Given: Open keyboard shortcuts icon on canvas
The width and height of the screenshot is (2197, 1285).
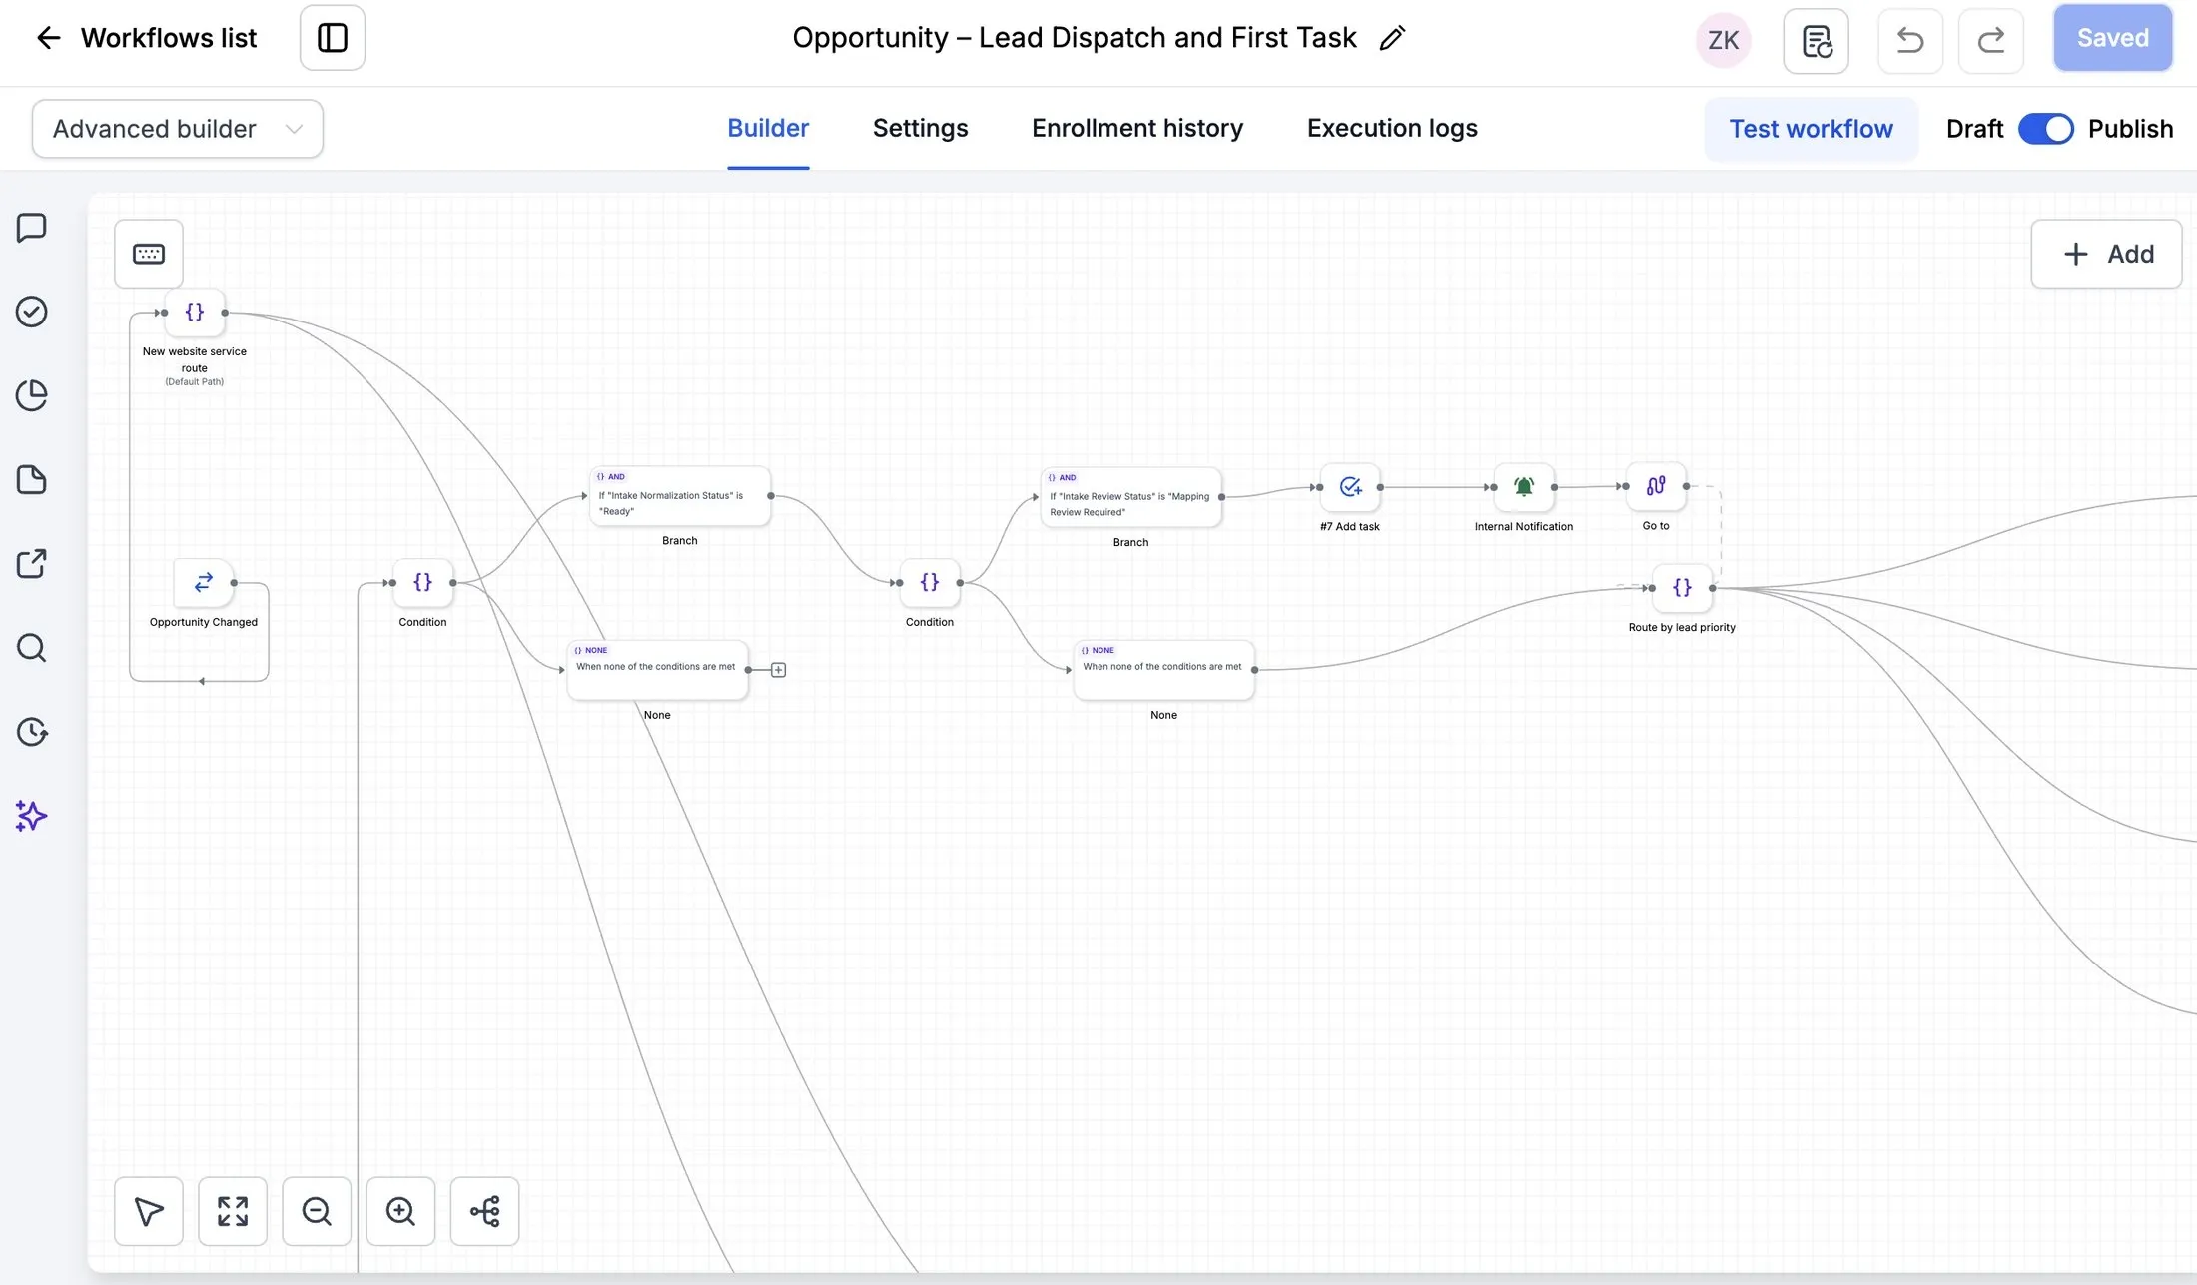Looking at the screenshot, I should [149, 254].
